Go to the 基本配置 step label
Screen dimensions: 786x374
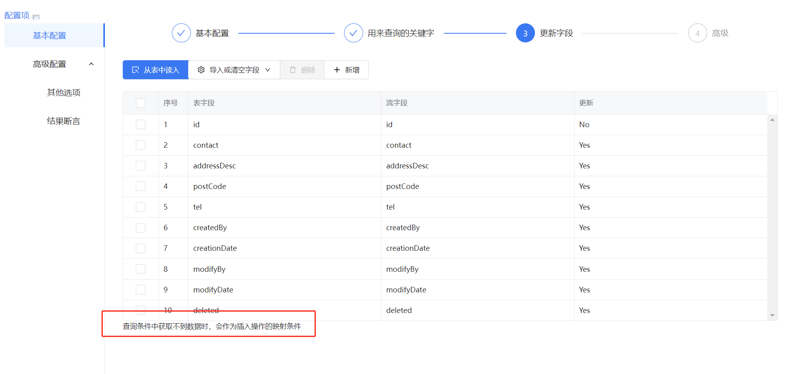click(x=212, y=33)
